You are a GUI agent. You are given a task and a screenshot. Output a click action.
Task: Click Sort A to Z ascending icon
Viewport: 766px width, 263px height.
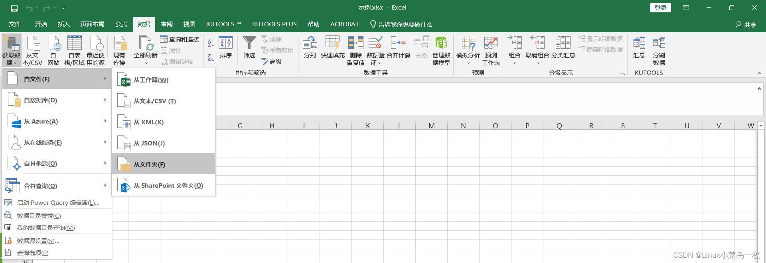coord(211,43)
